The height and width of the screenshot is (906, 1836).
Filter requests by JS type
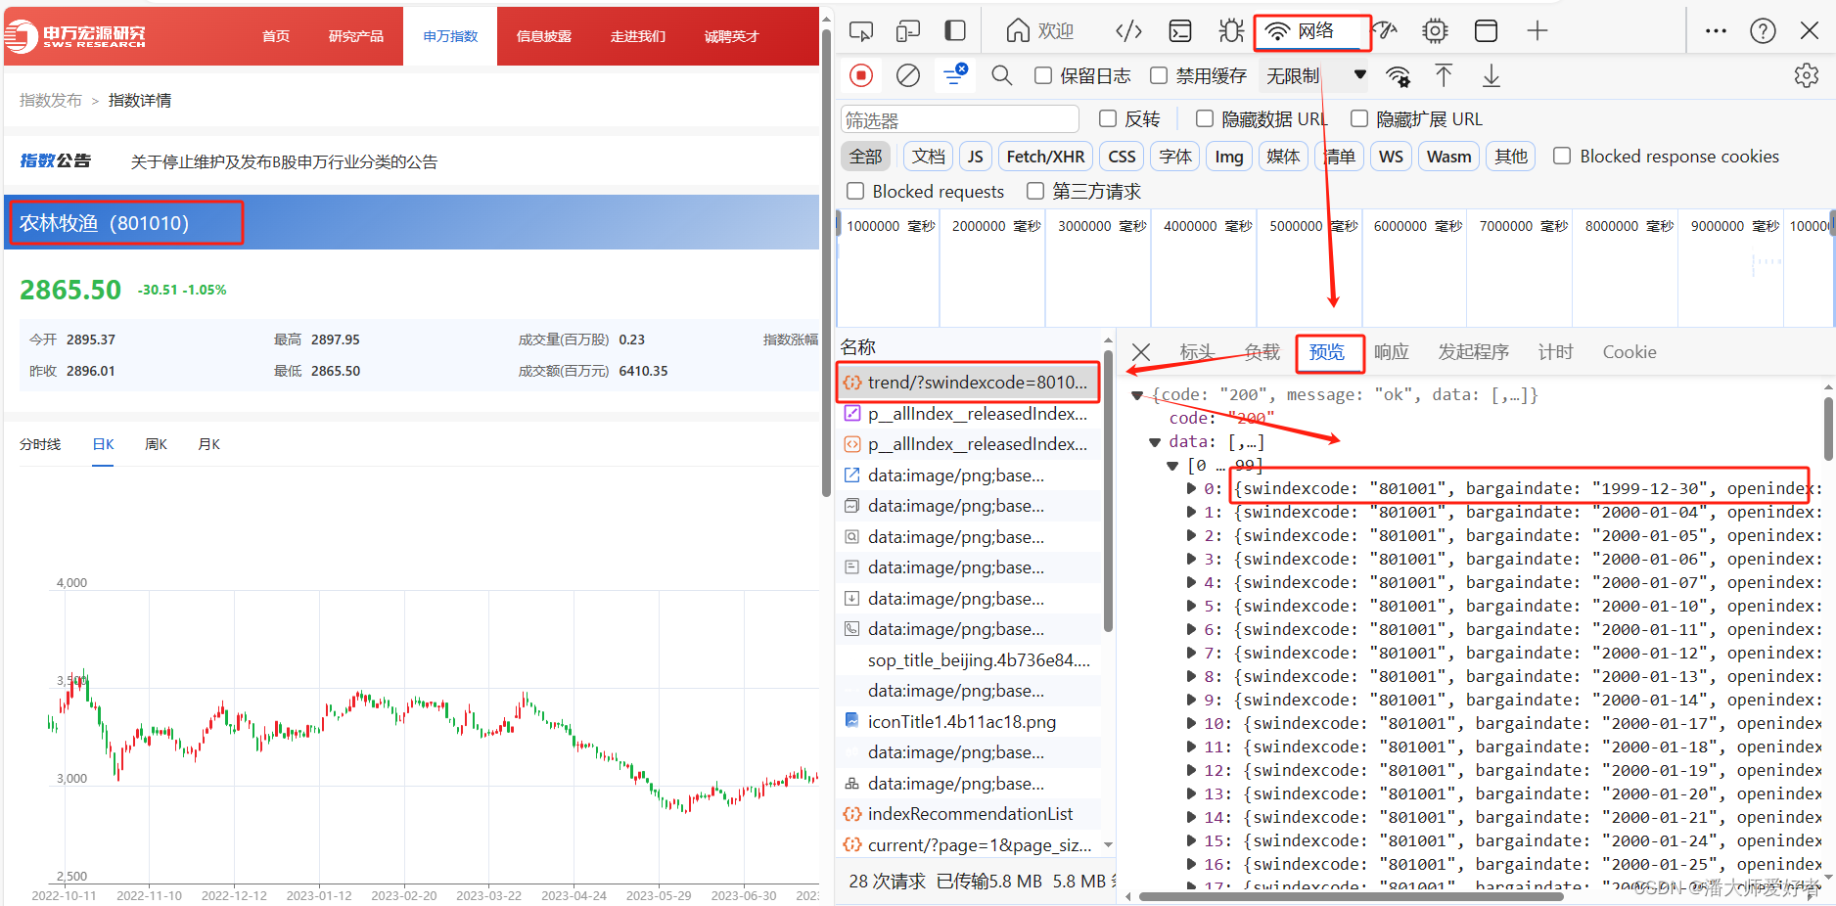pyautogui.click(x=975, y=157)
